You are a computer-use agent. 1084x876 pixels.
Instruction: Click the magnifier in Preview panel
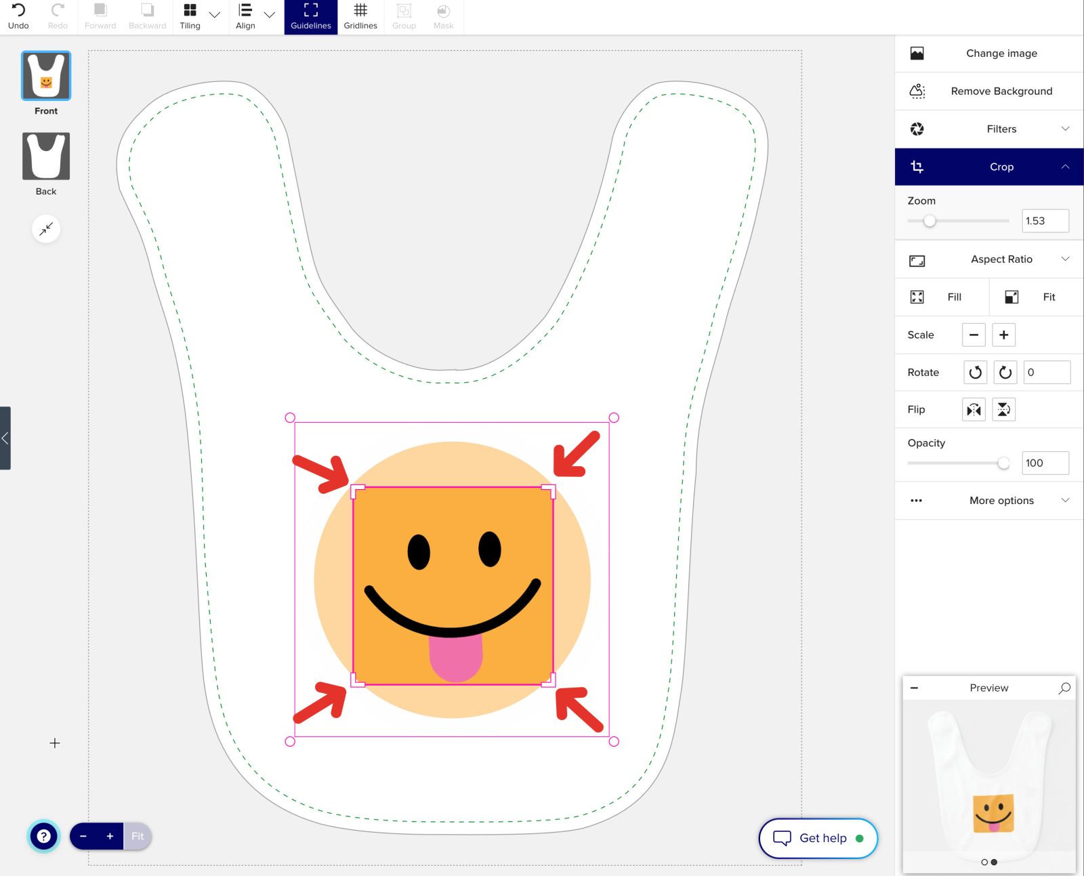click(x=1064, y=688)
